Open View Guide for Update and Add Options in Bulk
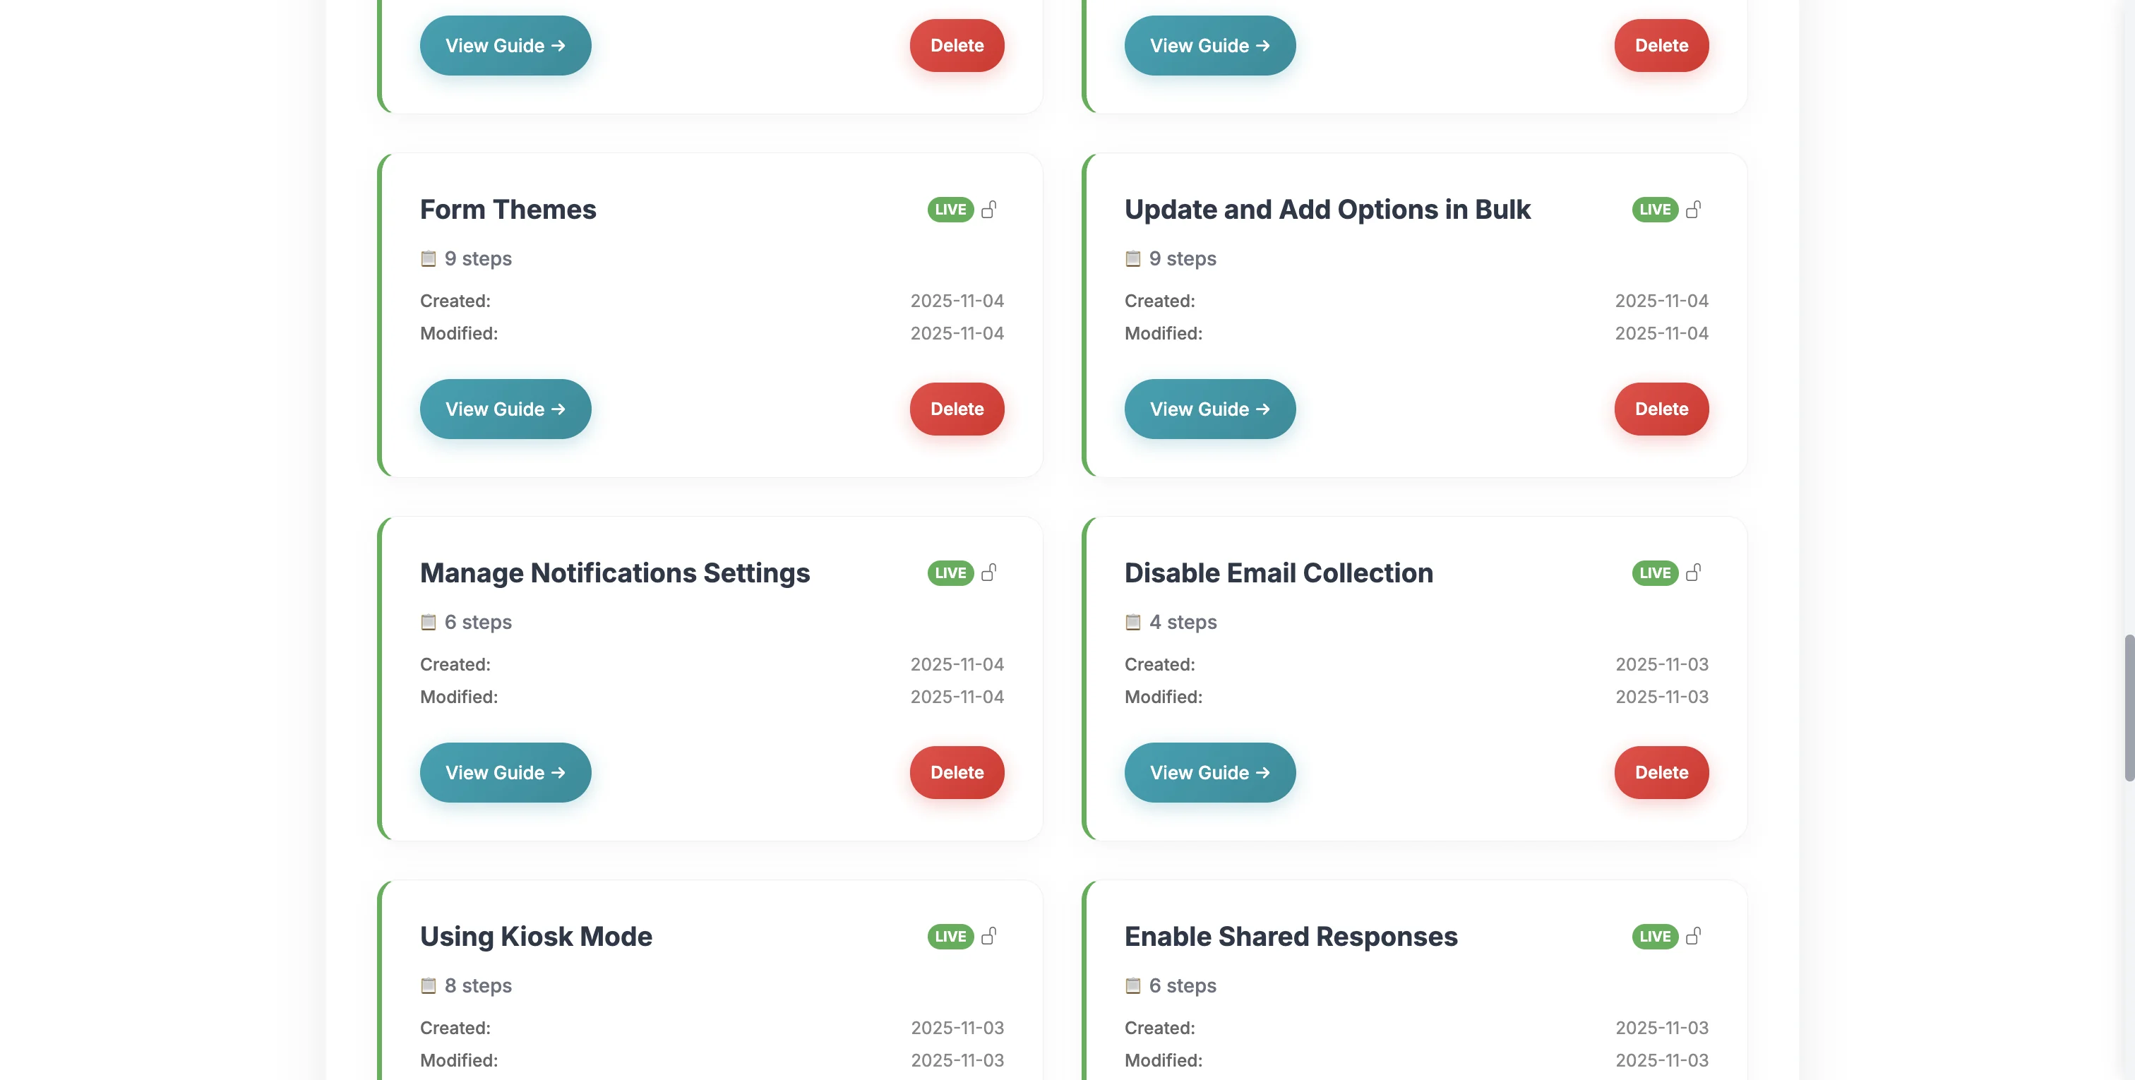This screenshot has height=1080, width=2135. 1209,409
